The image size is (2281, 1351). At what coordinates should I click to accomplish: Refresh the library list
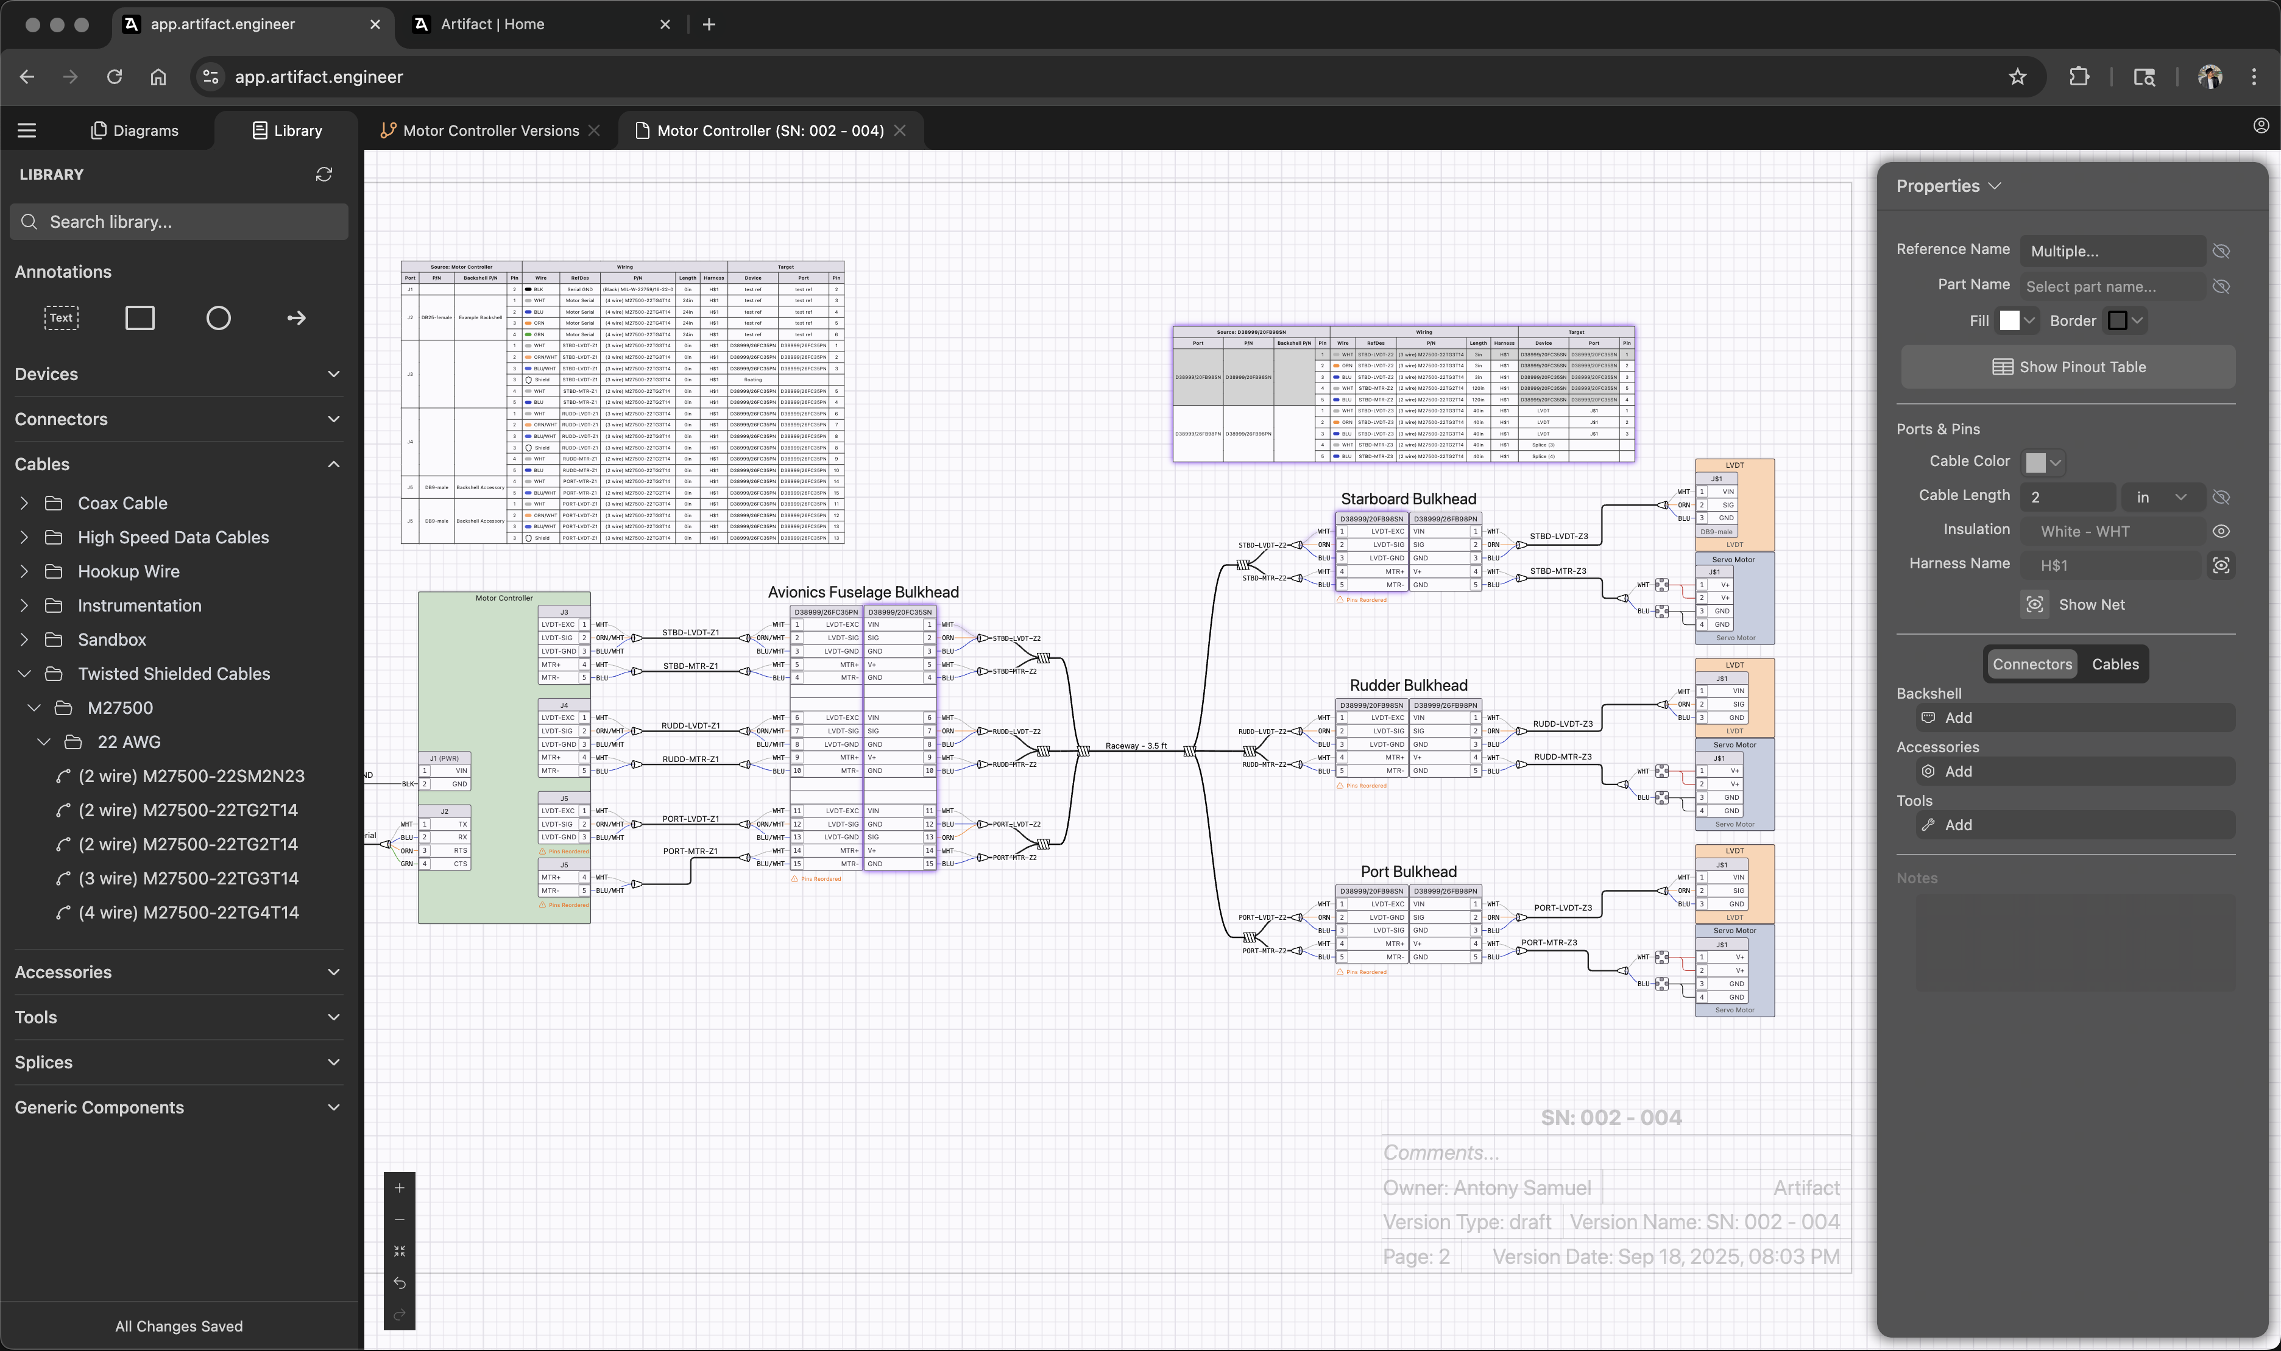[324, 174]
